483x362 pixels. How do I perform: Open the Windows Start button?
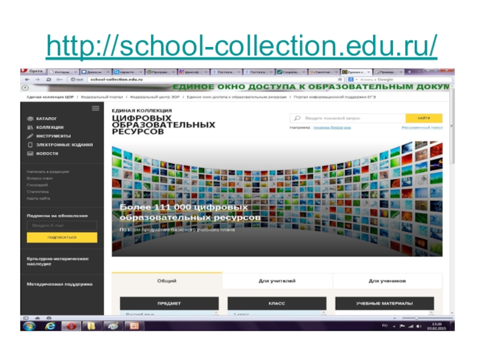click(29, 326)
